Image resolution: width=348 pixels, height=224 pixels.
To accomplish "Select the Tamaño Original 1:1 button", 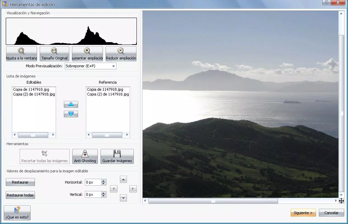I will point(55,54).
